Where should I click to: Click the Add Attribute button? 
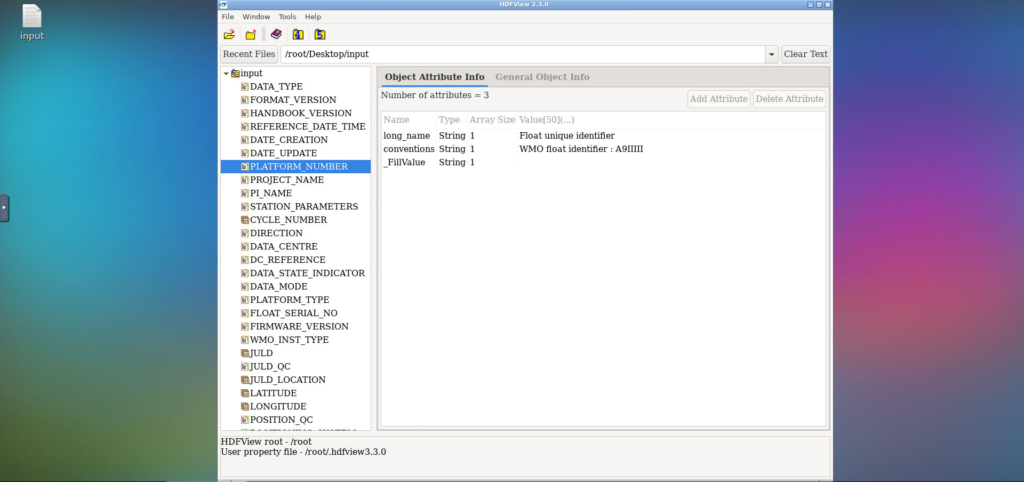pyautogui.click(x=718, y=99)
